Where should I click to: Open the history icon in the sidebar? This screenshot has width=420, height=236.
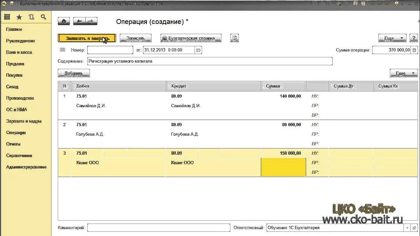pyautogui.click(x=31, y=17)
